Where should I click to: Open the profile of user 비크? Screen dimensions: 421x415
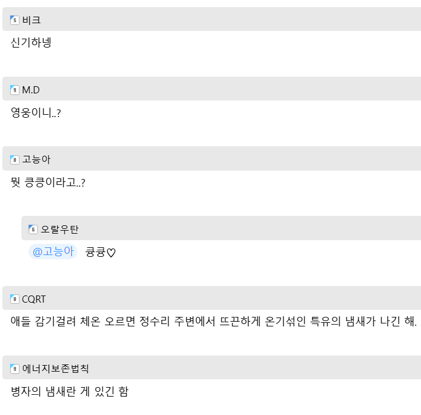[x=32, y=20]
